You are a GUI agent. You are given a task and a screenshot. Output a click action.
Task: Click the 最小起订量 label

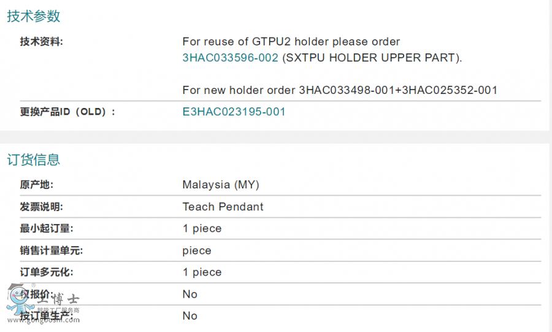46,228
